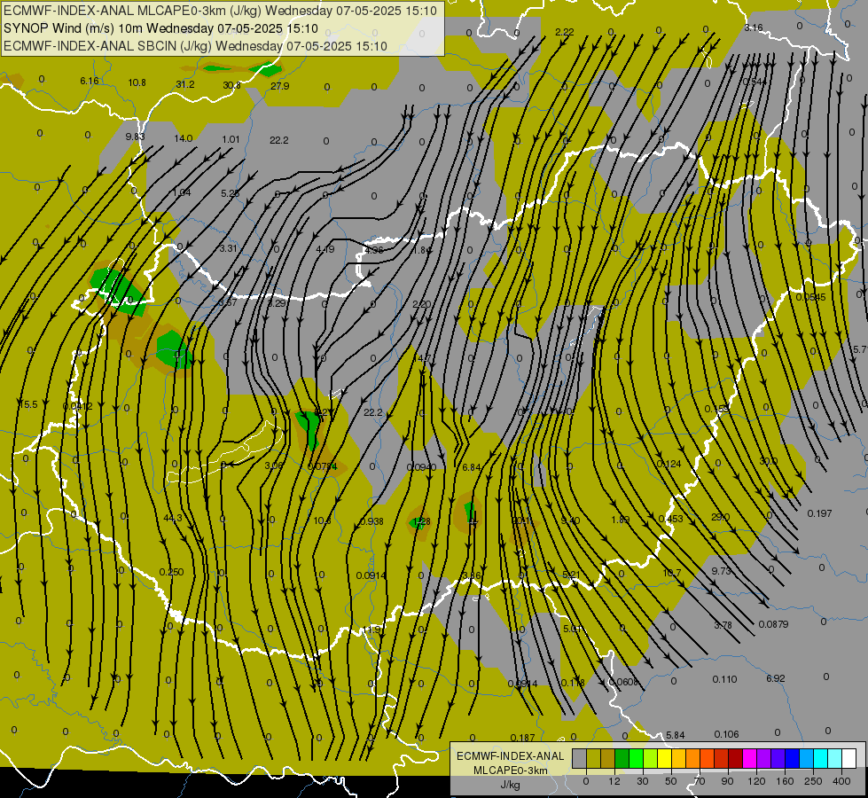868x798 pixels.
Task: Pick the white swatch at the legend end
Action: (848, 758)
